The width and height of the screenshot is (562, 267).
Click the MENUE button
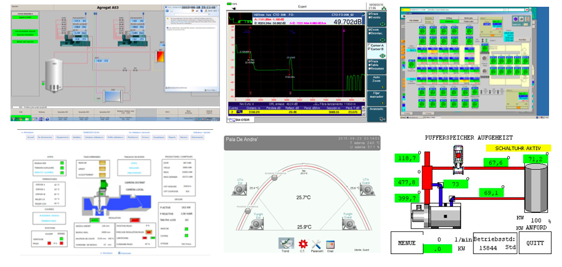(x=407, y=242)
